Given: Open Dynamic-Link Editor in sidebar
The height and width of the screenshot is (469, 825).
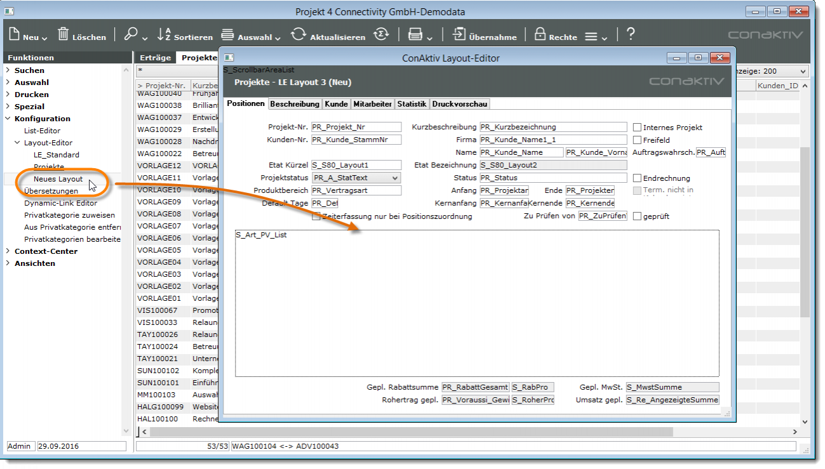Looking at the screenshot, I should click(60, 203).
